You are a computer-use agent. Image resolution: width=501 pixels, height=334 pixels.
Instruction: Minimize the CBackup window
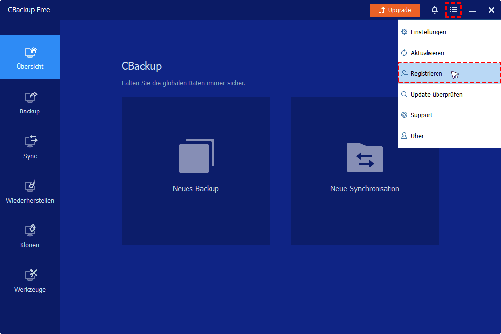[x=472, y=10]
